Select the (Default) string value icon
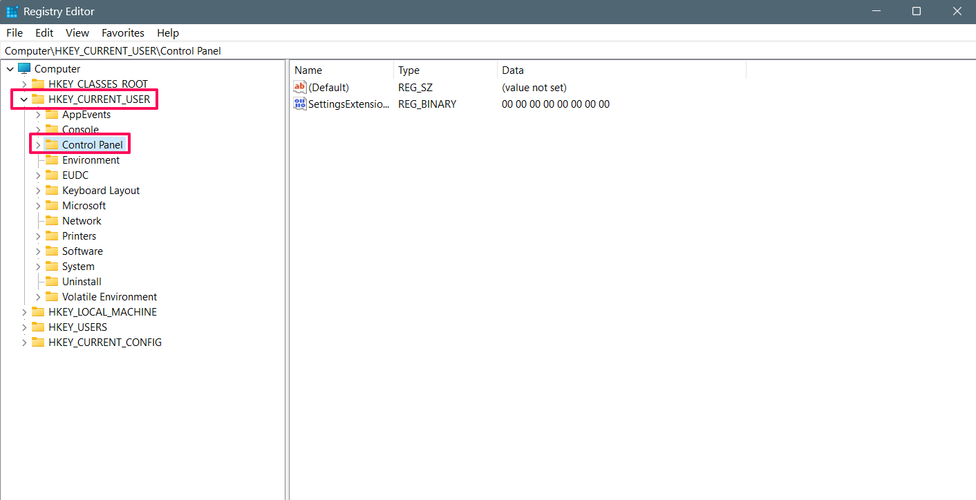Screen dimensions: 976x500 pyautogui.click(x=300, y=88)
